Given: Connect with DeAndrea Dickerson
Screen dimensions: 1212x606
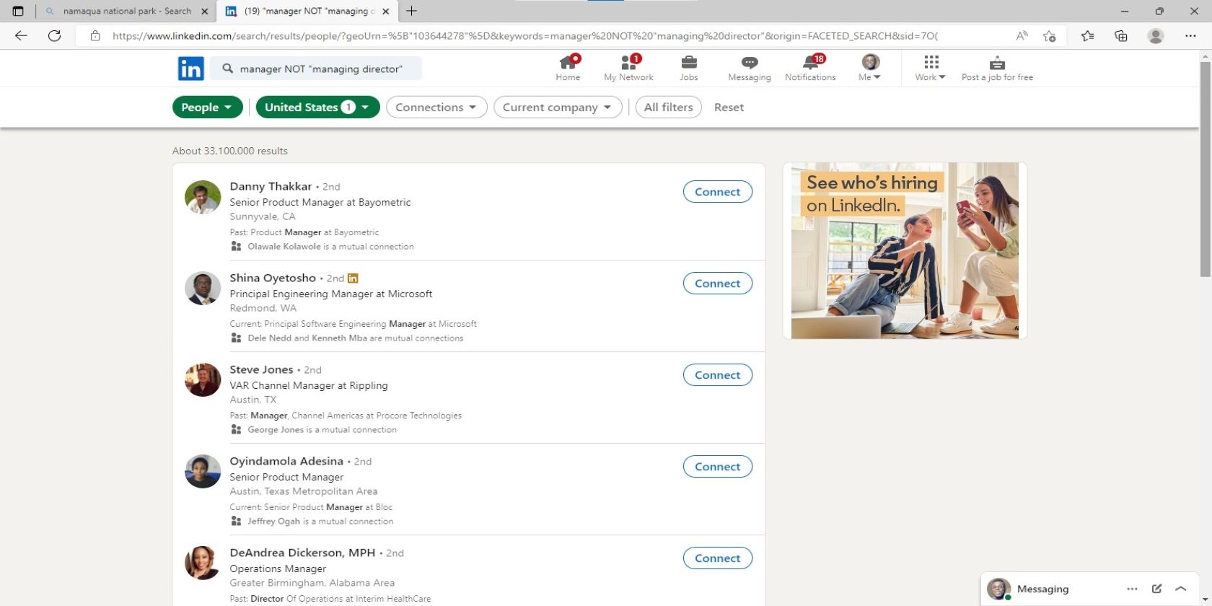Looking at the screenshot, I should 718,558.
